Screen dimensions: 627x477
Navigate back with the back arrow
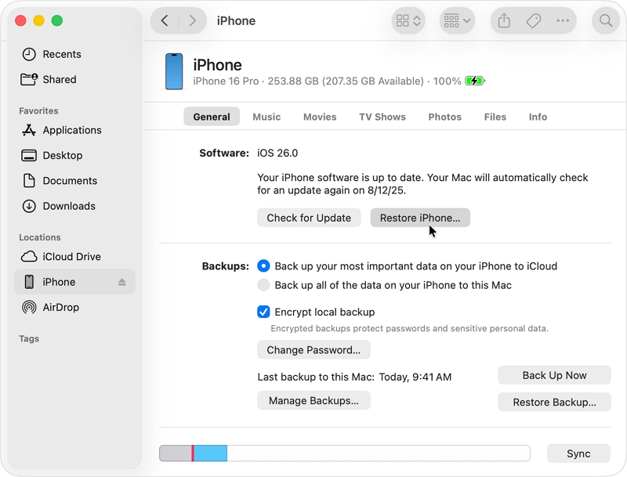point(165,20)
